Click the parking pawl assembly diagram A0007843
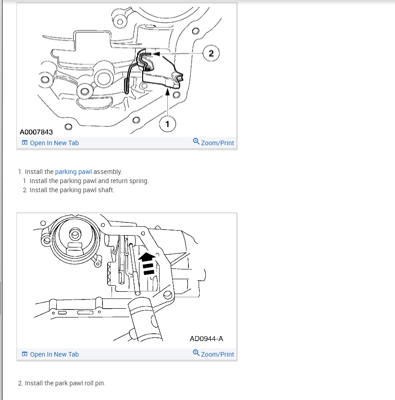 [127, 70]
